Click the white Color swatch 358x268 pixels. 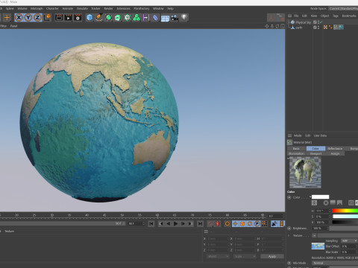pos(320,197)
